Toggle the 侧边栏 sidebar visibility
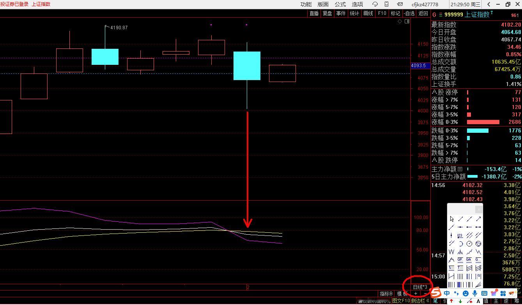This screenshot has height=305, width=522. 420,301
